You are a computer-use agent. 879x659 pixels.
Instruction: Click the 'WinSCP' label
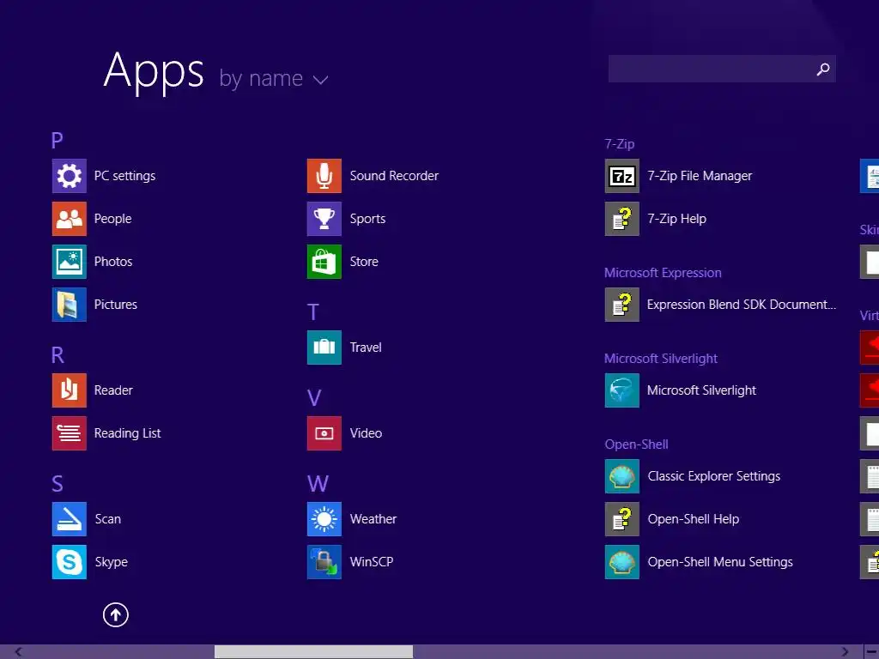coord(371,562)
